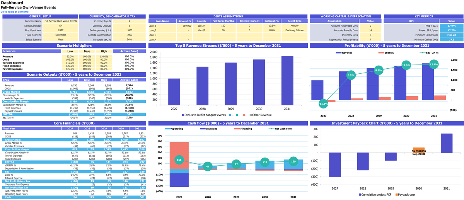The height and width of the screenshot is (200, 464).
Task: Select the ROE / 2031 value 37.9%
Action: 452,25
